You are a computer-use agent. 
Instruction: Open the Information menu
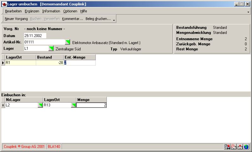[51, 11]
